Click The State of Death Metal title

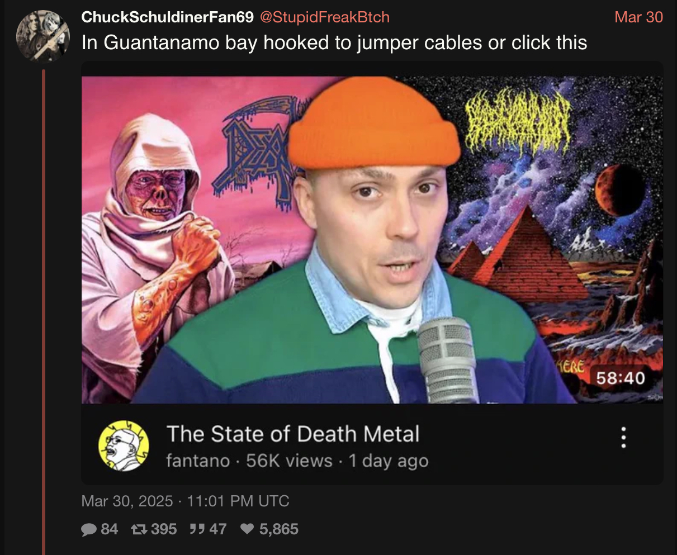pyautogui.click(x=293, y=434)
